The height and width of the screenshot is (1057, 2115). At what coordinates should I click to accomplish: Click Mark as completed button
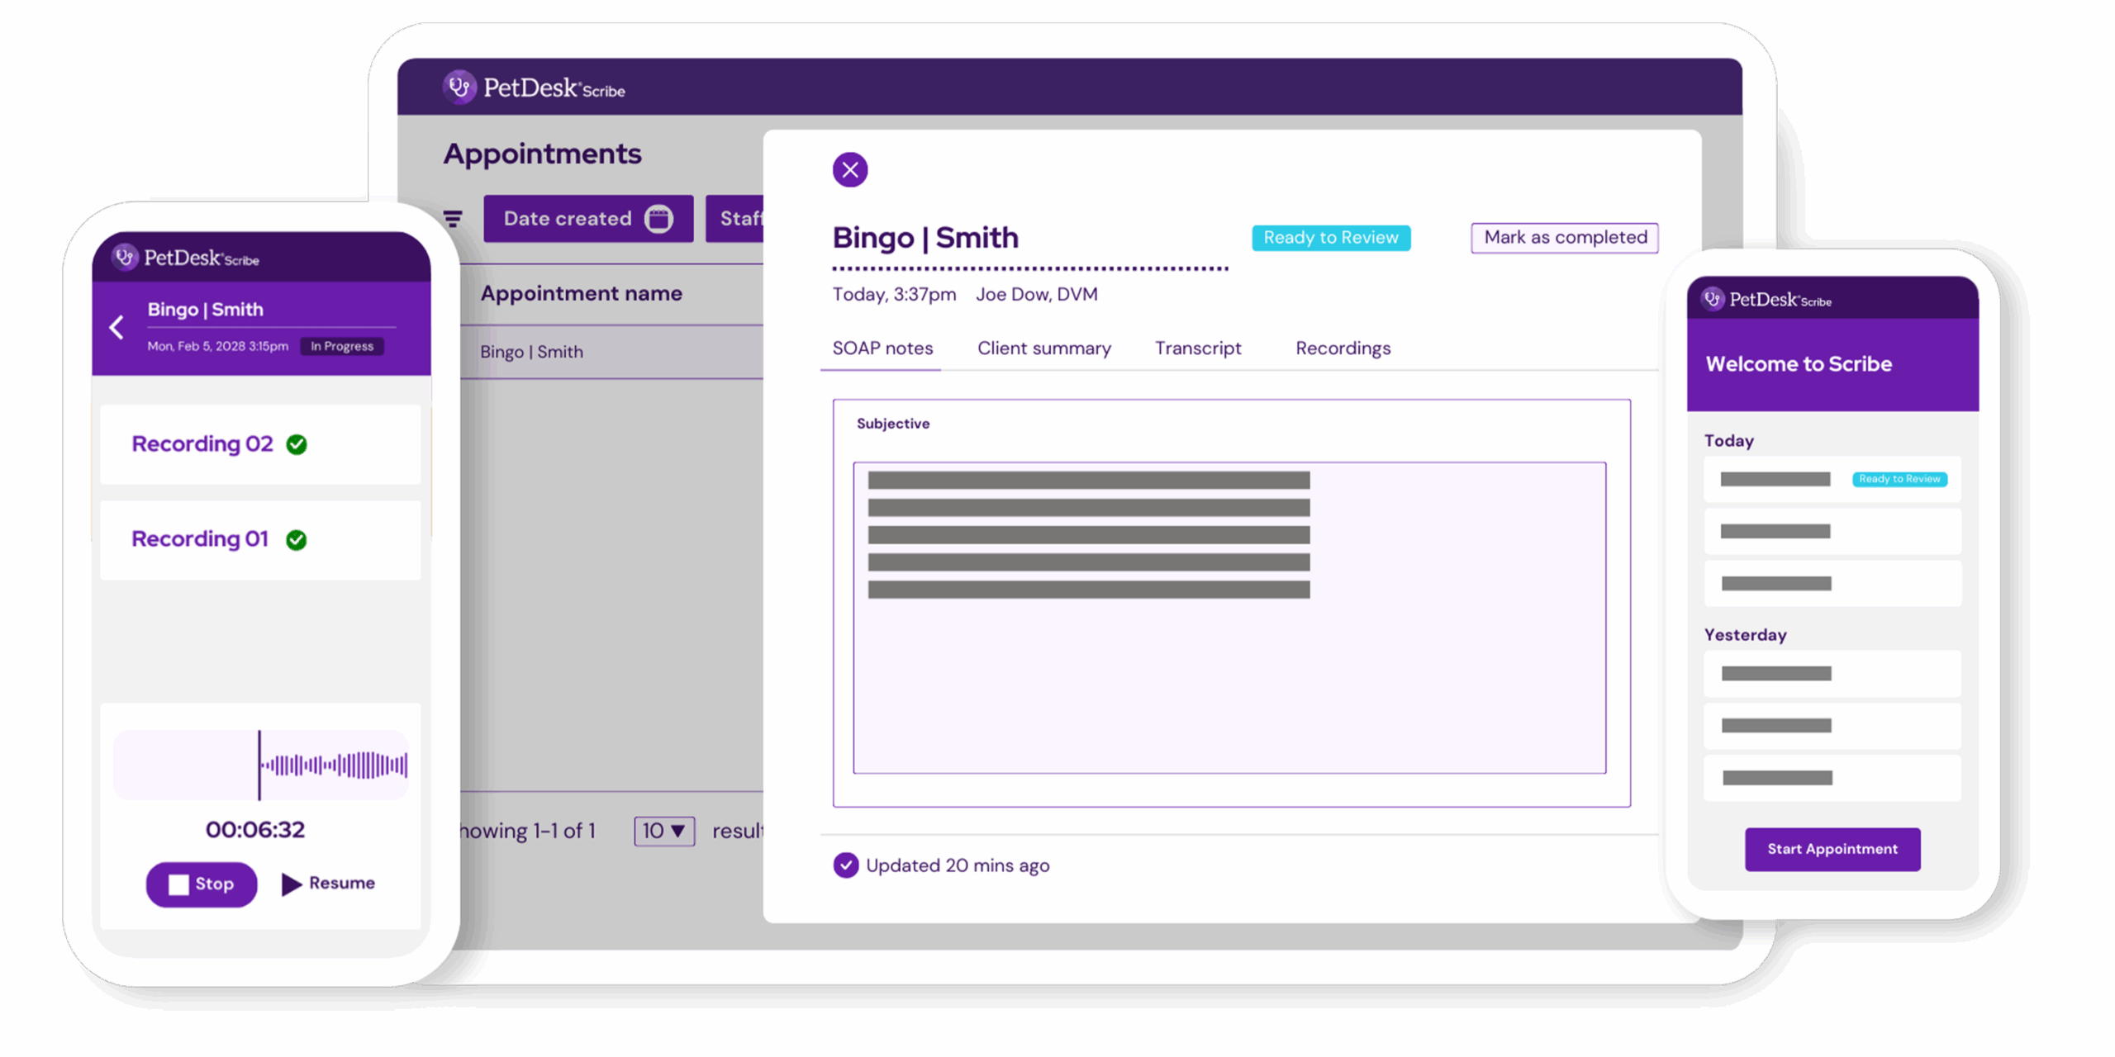1564,238
